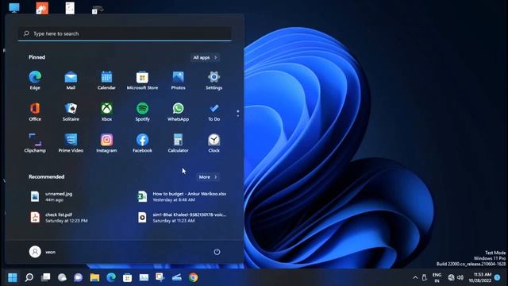Launch the To Do app
Screen dimensions: 508x286
(214, 112)
